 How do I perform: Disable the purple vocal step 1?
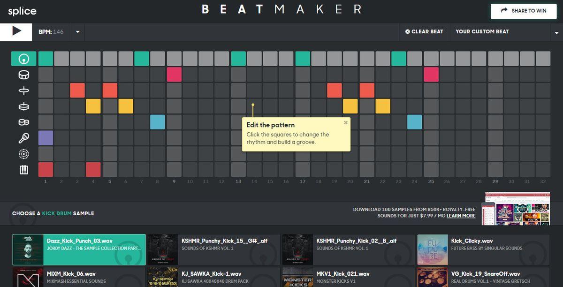pyautogui.click(x=46, y=138)
